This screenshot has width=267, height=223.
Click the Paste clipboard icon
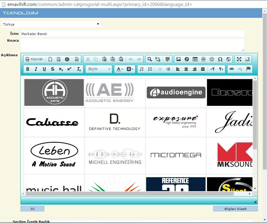tap(104, 59)
